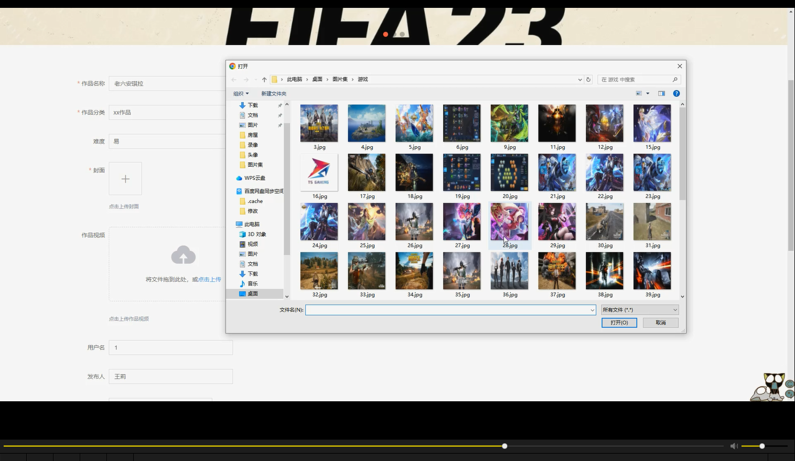This screenshot has height=461, width=795.
Task: Click the search magnifier icon
Action: click(675, 80)
